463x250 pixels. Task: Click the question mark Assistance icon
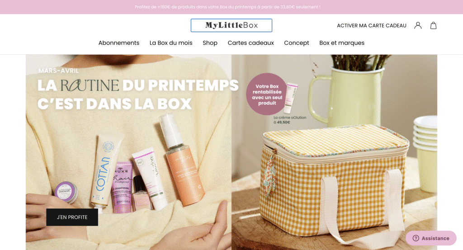click(x=416, y=238)
